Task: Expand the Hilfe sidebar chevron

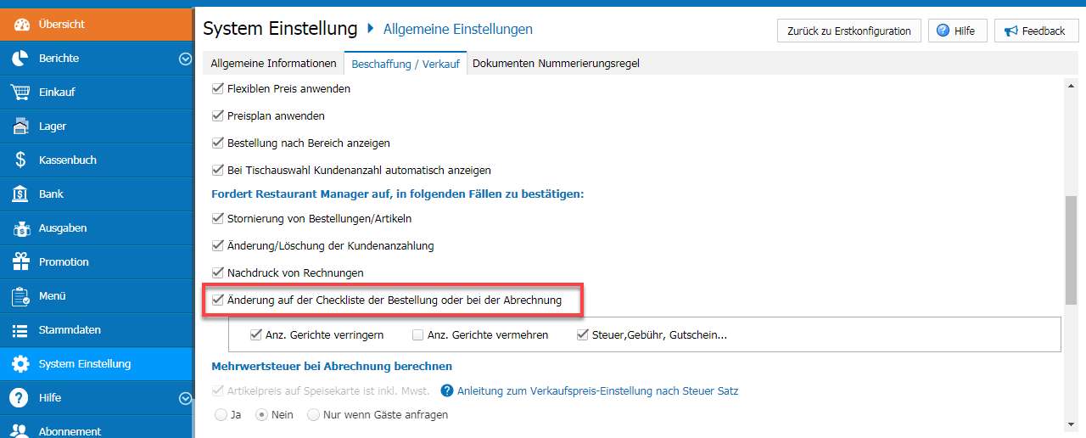Action: (x=185, y=398)
